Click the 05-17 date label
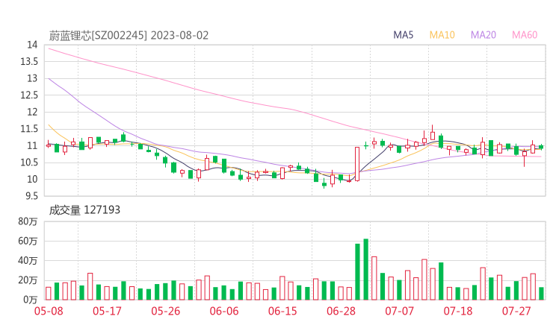Viewport: 553px width, 328px height. (107, 311)
